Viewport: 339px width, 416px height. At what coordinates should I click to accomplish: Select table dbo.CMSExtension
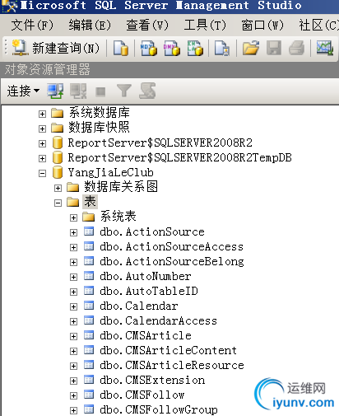(152, 381)
